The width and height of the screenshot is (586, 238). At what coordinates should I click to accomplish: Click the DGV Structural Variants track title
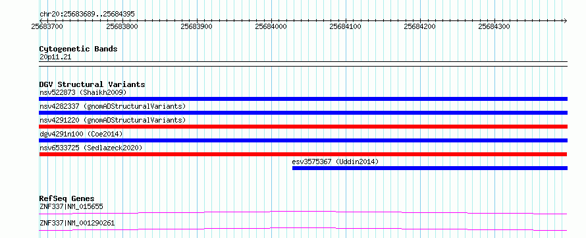click(x=92, y=84)
